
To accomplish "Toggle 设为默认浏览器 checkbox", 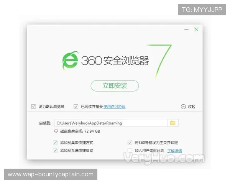I will 34,107.
